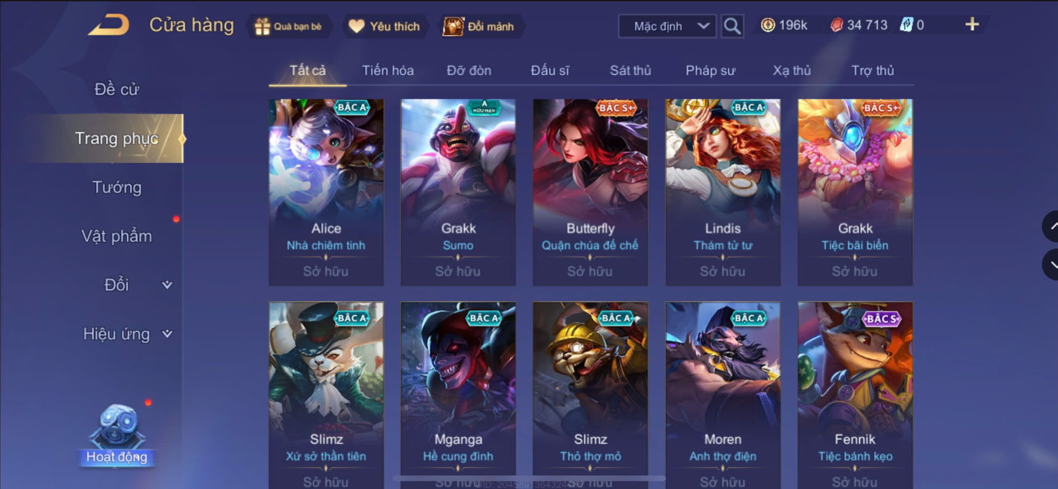Click the up arrow on right edge
The width and height of the screenshot is (1058, 489).
1051,226
